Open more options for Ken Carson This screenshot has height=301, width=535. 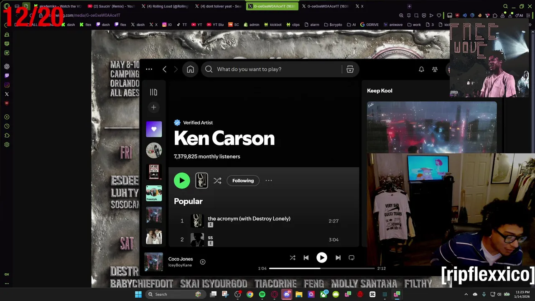coord(269,181)
